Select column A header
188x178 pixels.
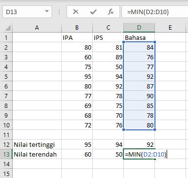click(37, 28)
